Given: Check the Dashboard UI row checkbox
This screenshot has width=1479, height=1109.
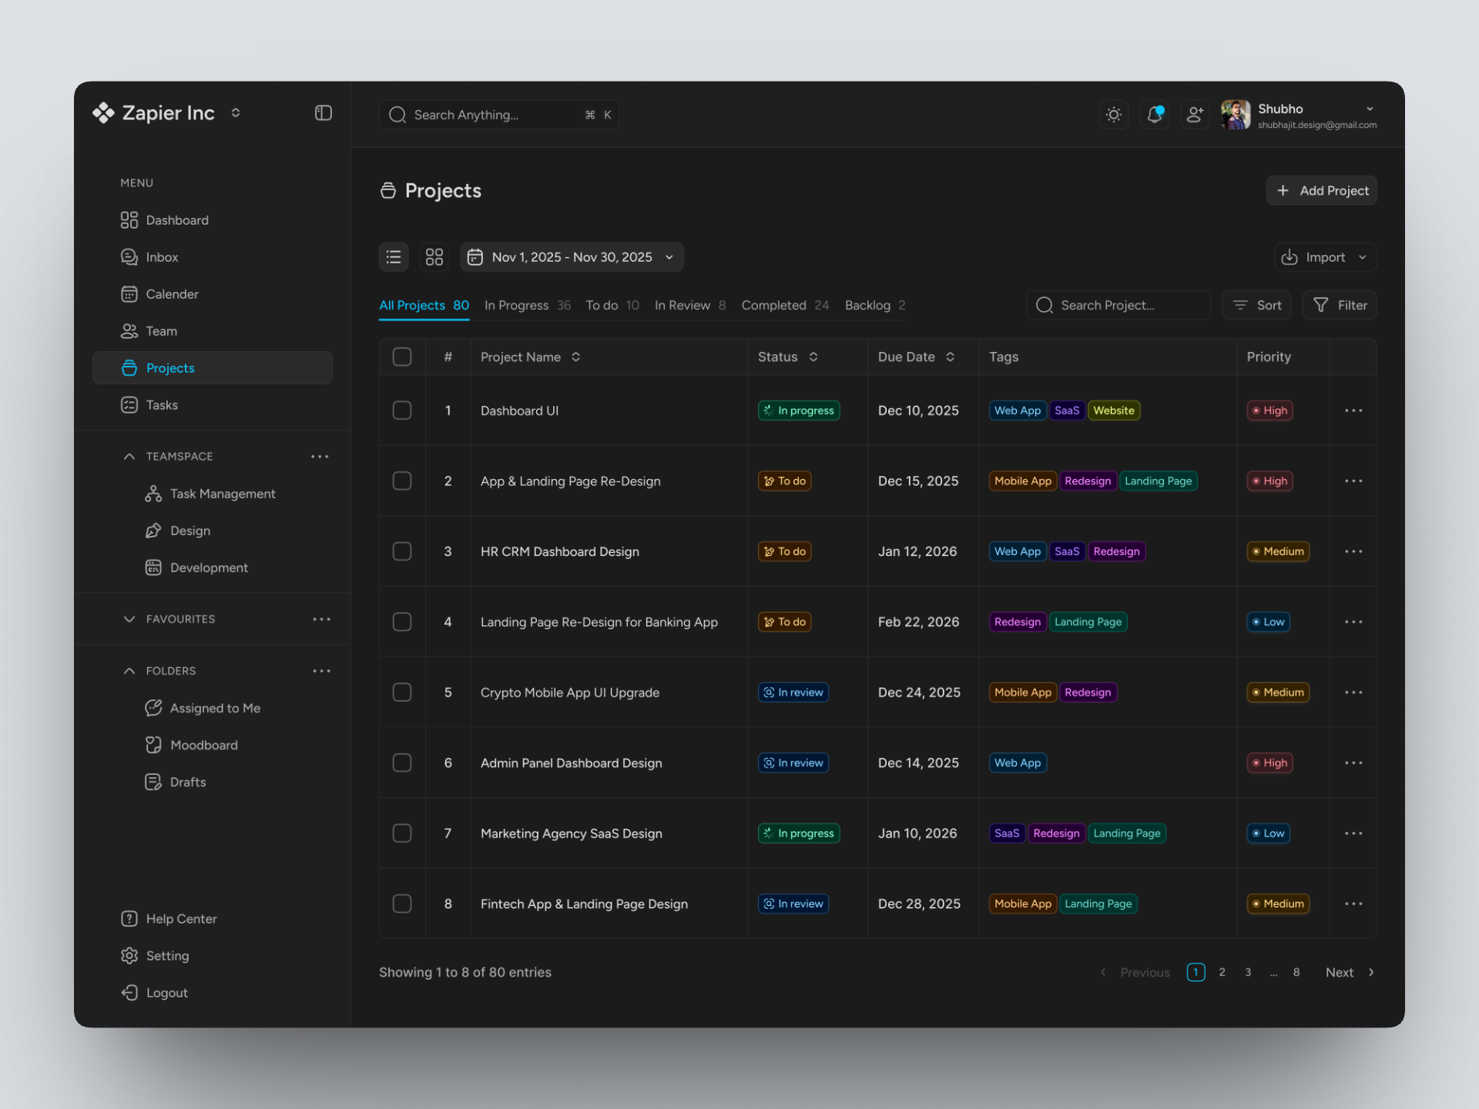Looking at the screenshot, I should click(401, 410).
